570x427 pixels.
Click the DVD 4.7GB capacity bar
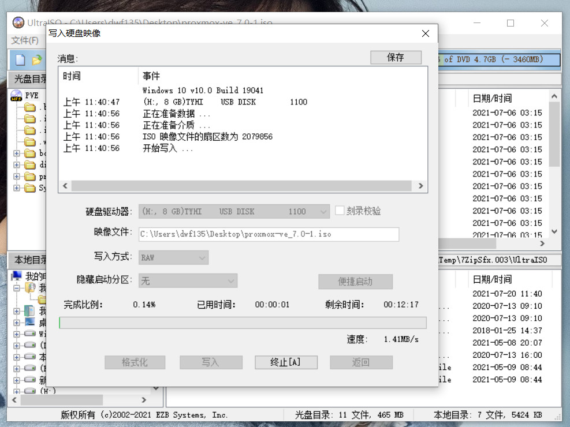click(499, 59)
